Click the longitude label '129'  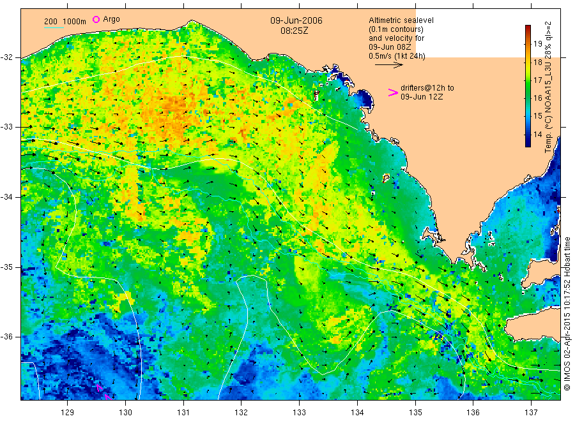point(68,413)
